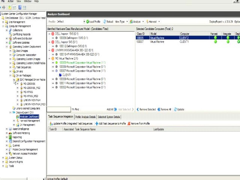Screen dimensions: 240x180
Task: Click the Find button
Action: pyautogui.click(x=75, y=109)
